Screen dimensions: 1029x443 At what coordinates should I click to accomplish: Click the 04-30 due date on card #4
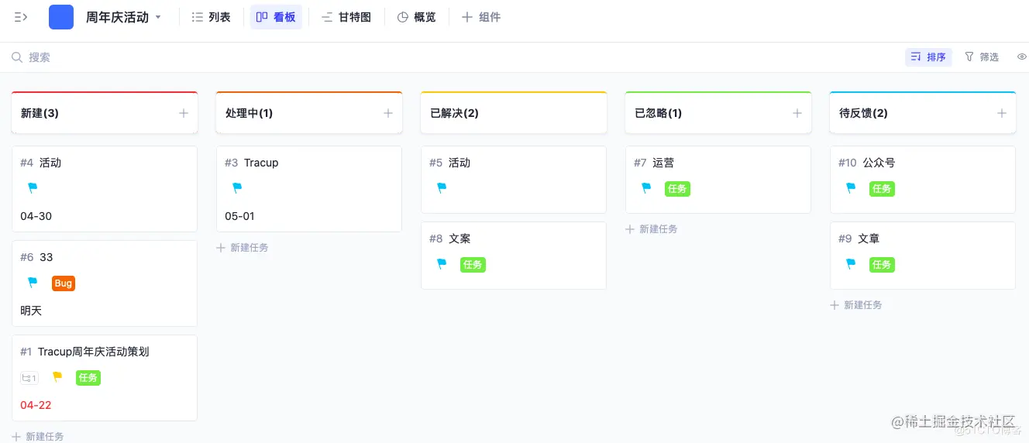tap(36, 216)
